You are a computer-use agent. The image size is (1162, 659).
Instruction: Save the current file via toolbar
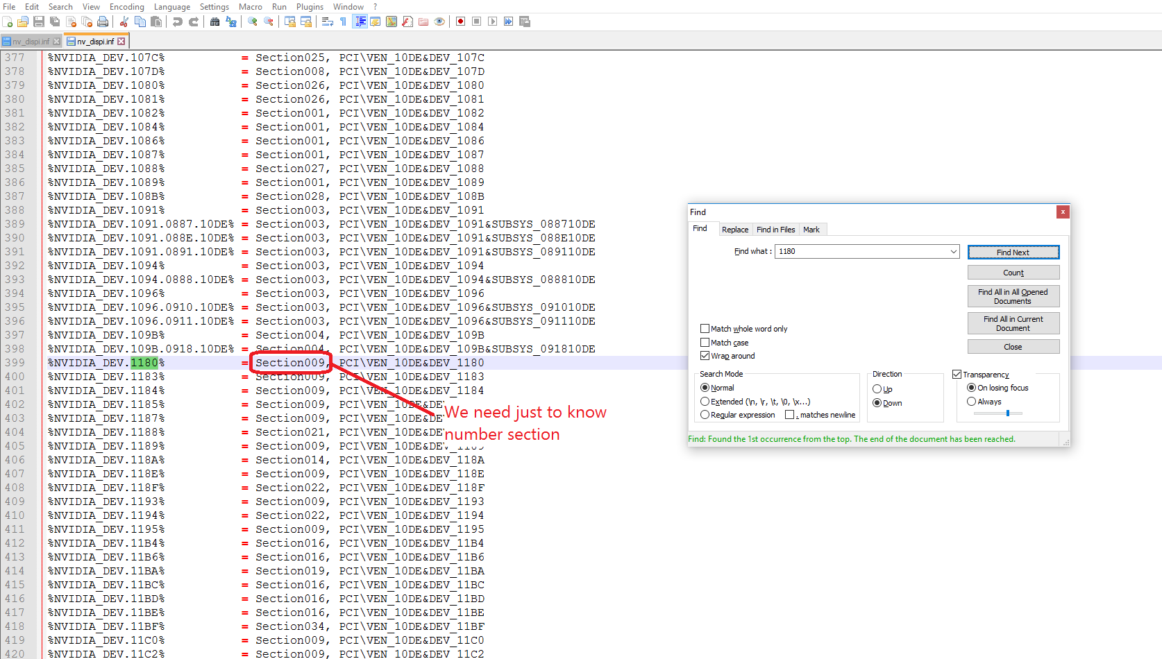38,22
